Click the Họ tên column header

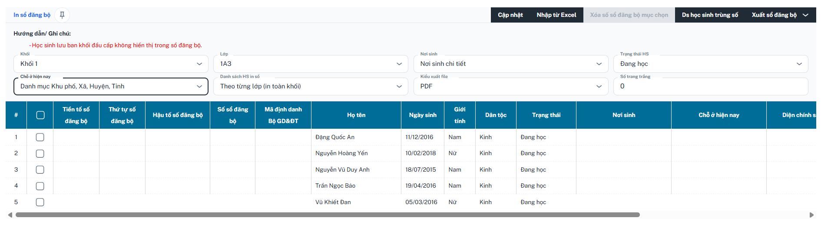tap(356, 115)
